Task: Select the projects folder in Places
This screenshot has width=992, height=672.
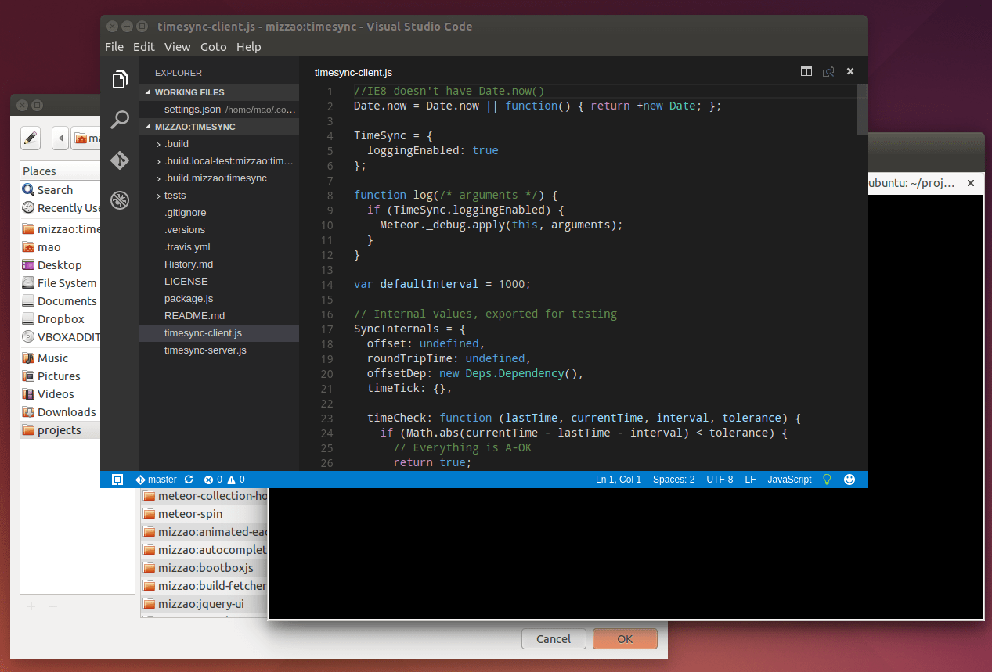Action: pos(60,430)
